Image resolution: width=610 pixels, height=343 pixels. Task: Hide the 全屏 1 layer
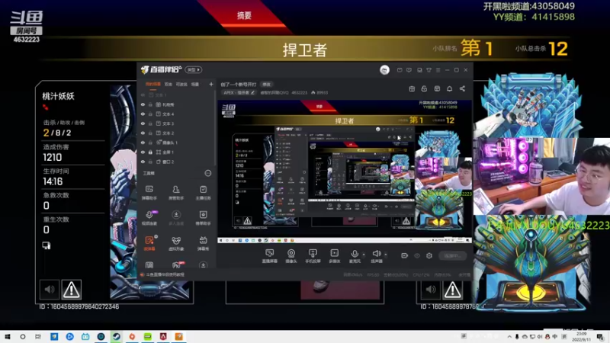[x=143, y=152]
